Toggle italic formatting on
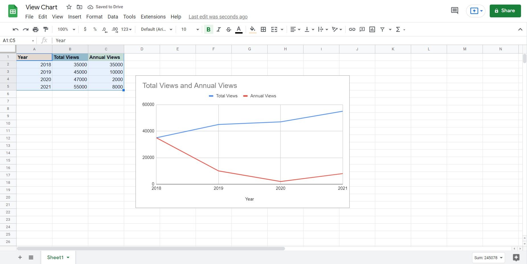 tap(218, 29)
